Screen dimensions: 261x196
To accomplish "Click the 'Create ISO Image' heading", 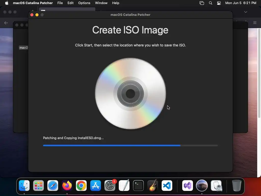I will click(130, 30).
